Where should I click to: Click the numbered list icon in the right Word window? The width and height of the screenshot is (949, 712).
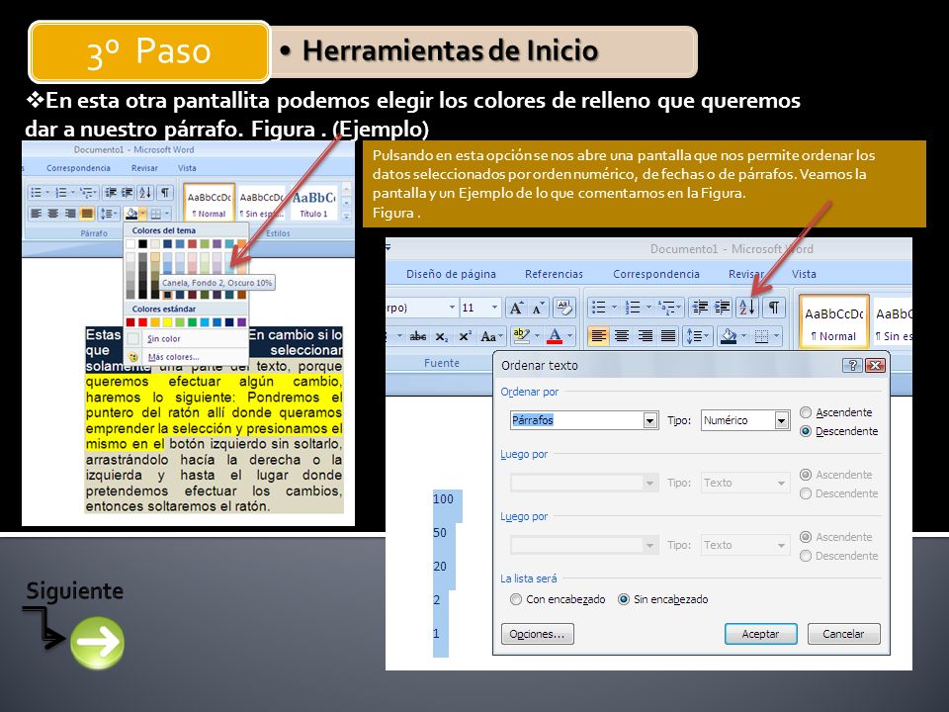point(633,308)
